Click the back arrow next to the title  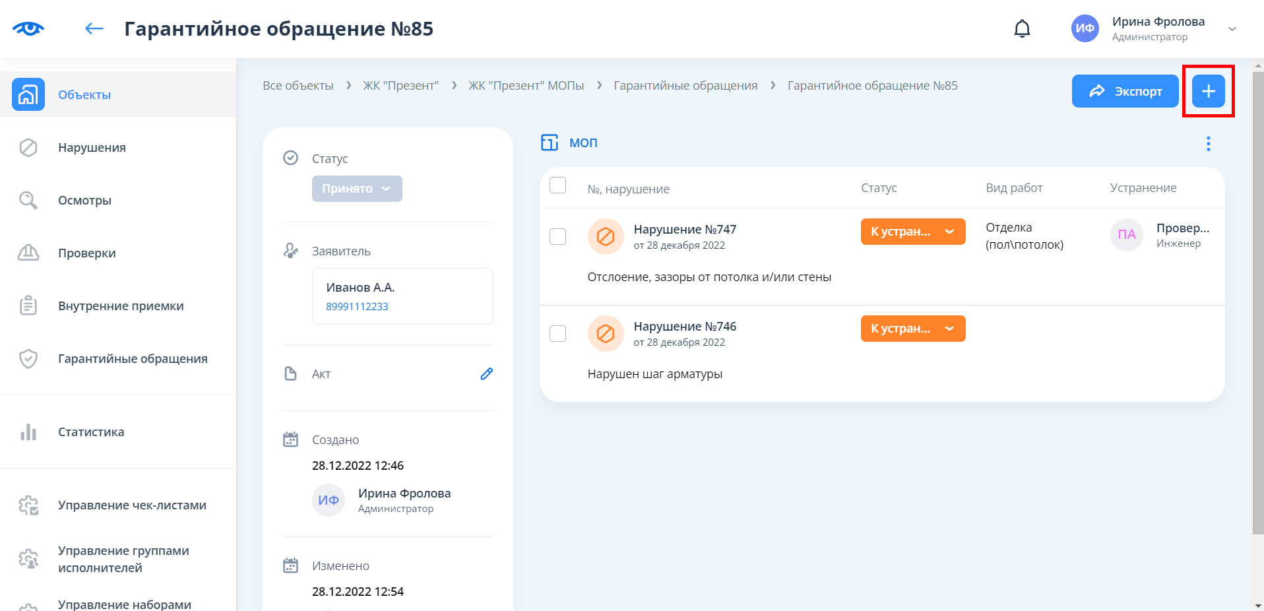tap(94, 28)
